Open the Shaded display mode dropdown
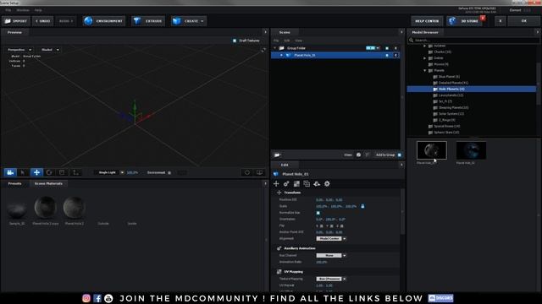 click(50, 50)
